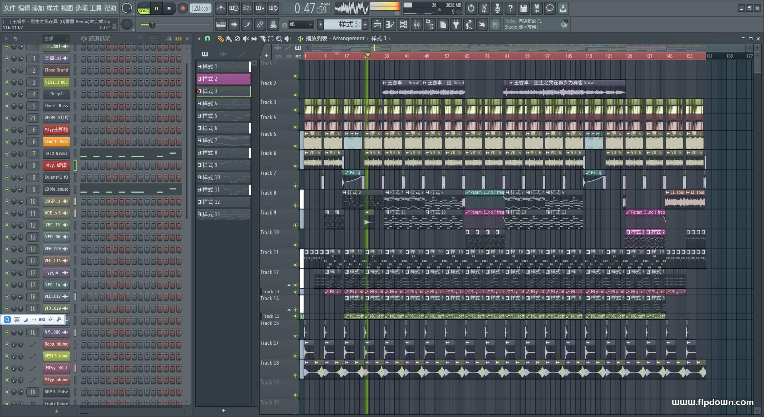The image size is (764, 417).
Task: Select the Mute tool in playlist
Action: 246,39
